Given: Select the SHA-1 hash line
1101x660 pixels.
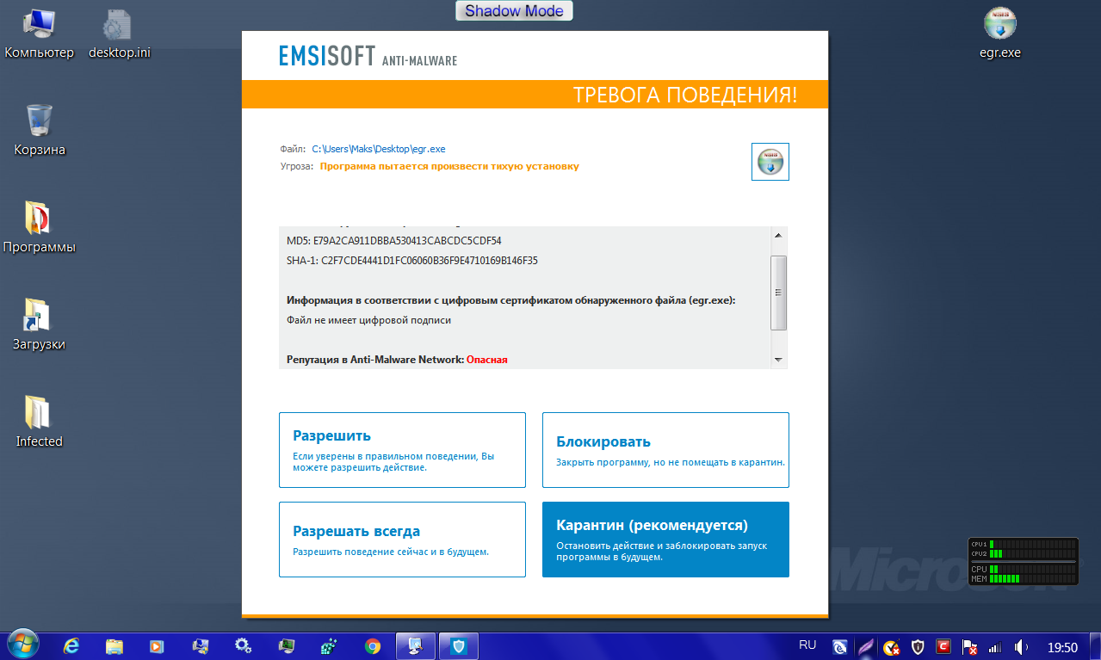Looking at the screenshot, I should point(412,261).
